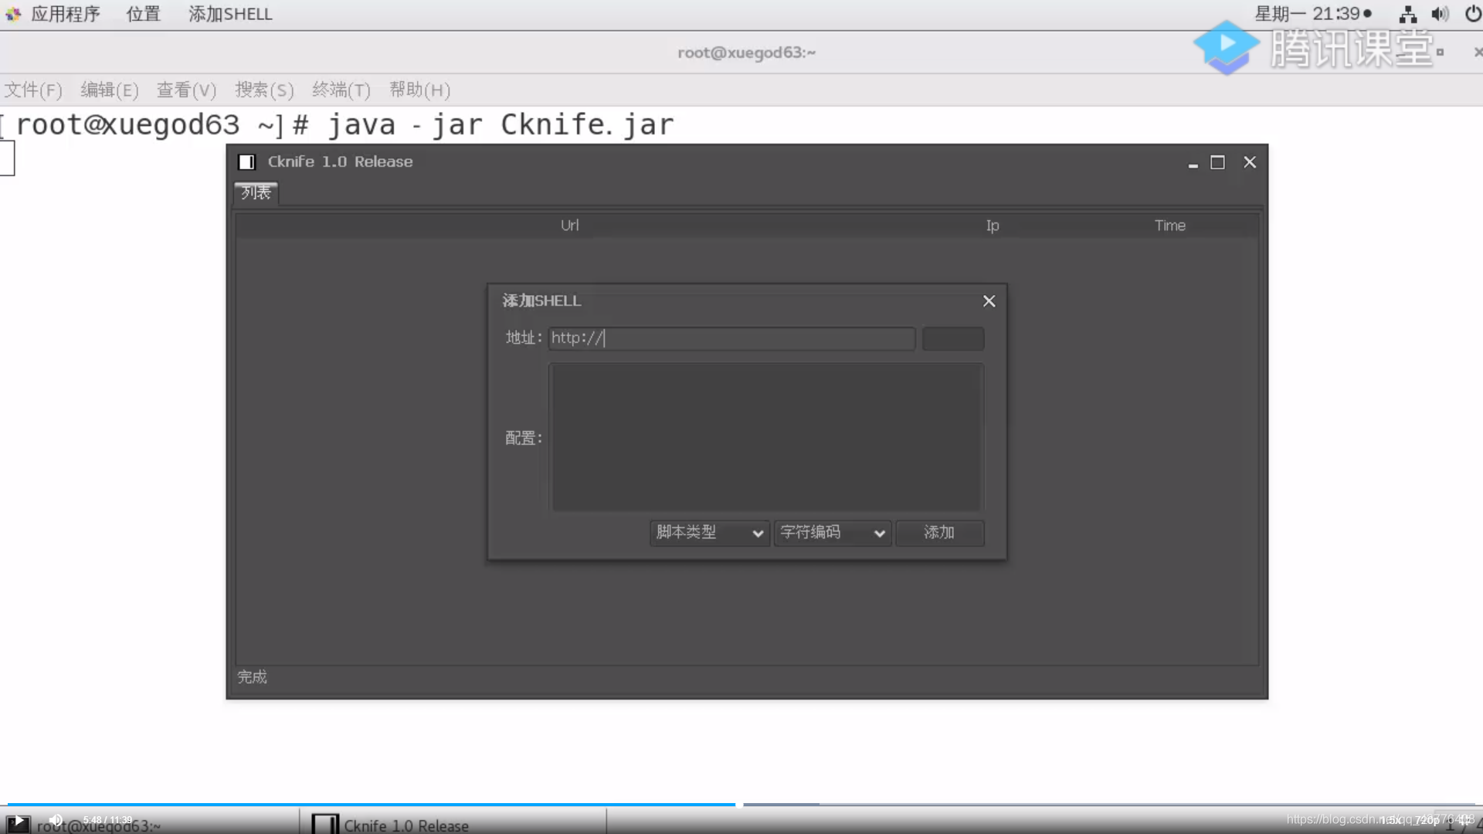Image resolution: width=1483 pixels, height=834 pixels.
Task: Seek on the video progress bar
Action: (741, 805)
